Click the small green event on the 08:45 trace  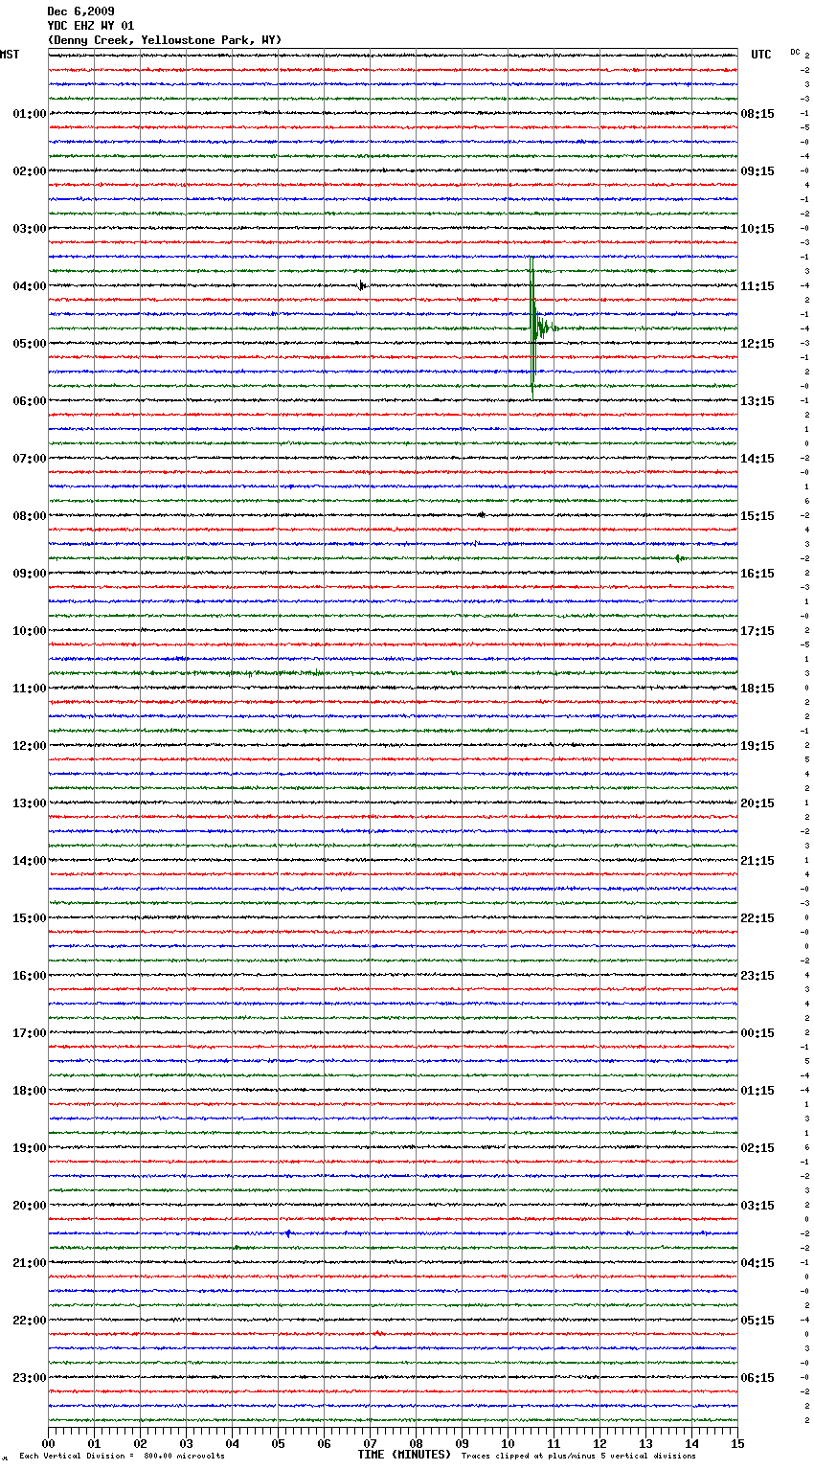tap(679, 558)
